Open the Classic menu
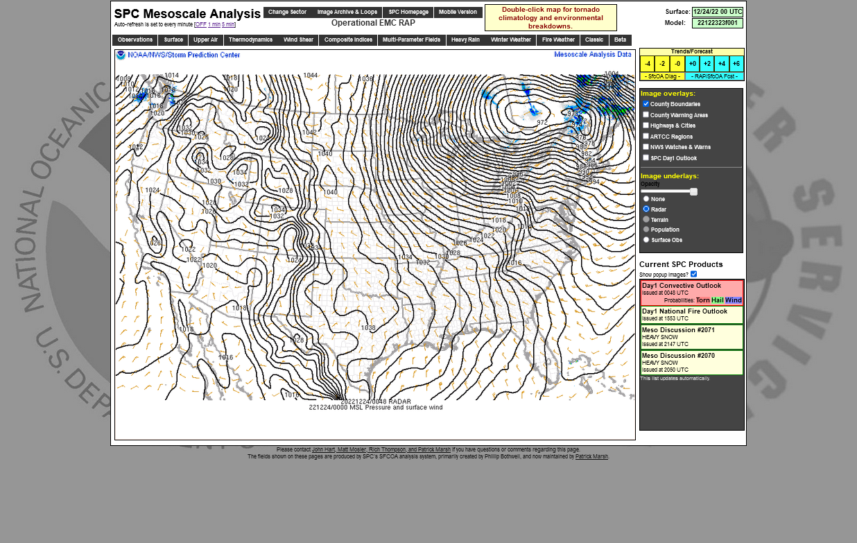This screenshot has width=857, height=543. tap(594, 40)
